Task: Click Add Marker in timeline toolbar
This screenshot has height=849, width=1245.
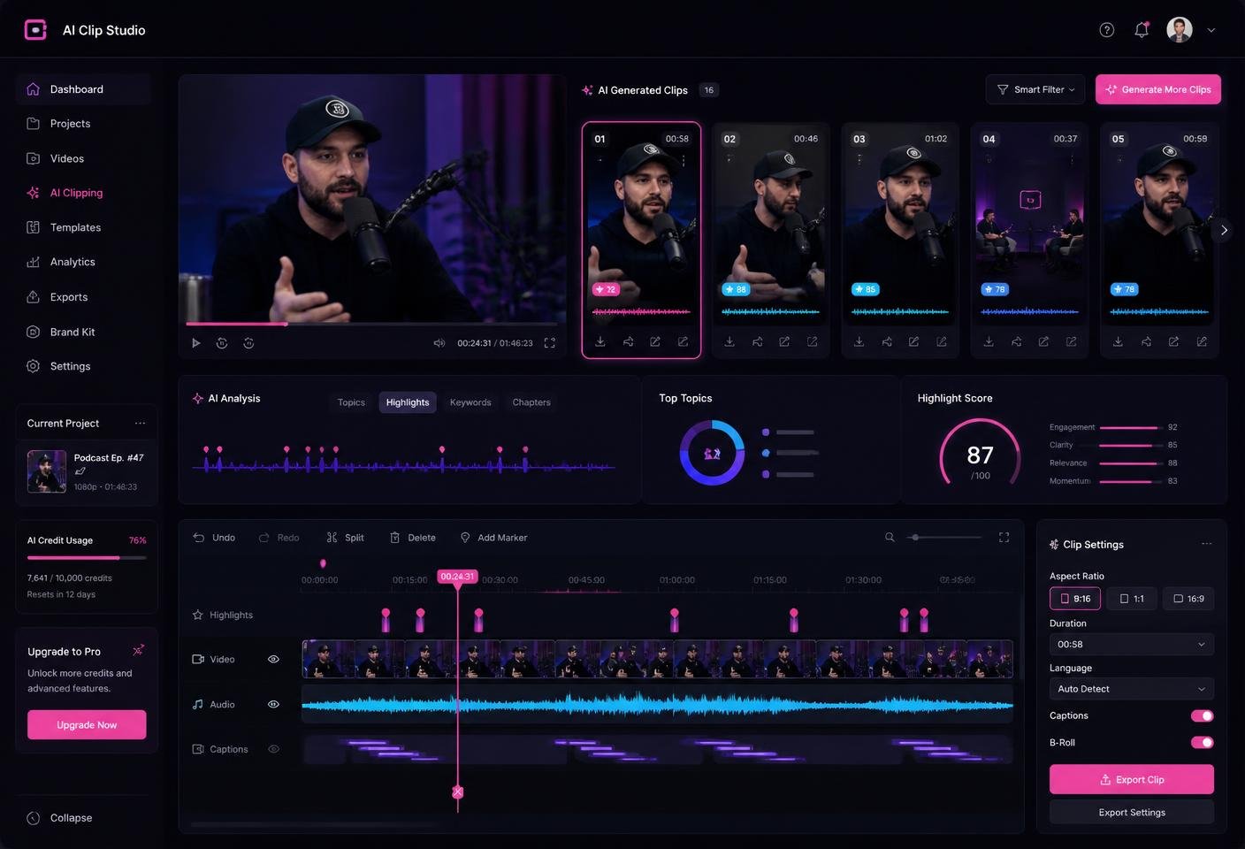Action: [493, 538]
